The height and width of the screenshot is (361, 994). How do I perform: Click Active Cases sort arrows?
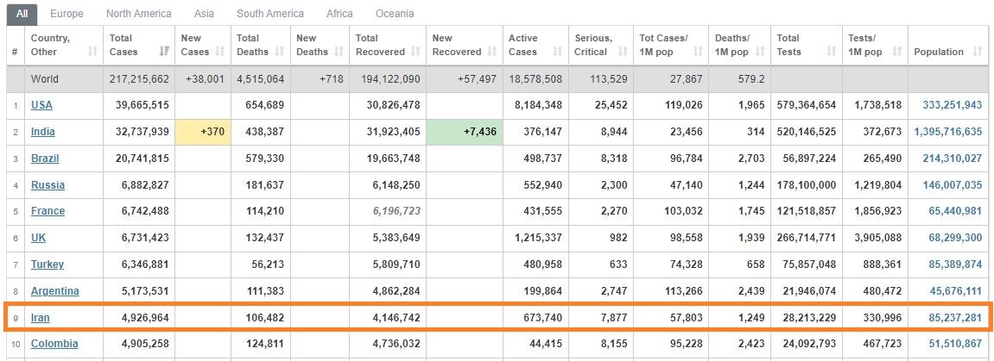point(558,52)
